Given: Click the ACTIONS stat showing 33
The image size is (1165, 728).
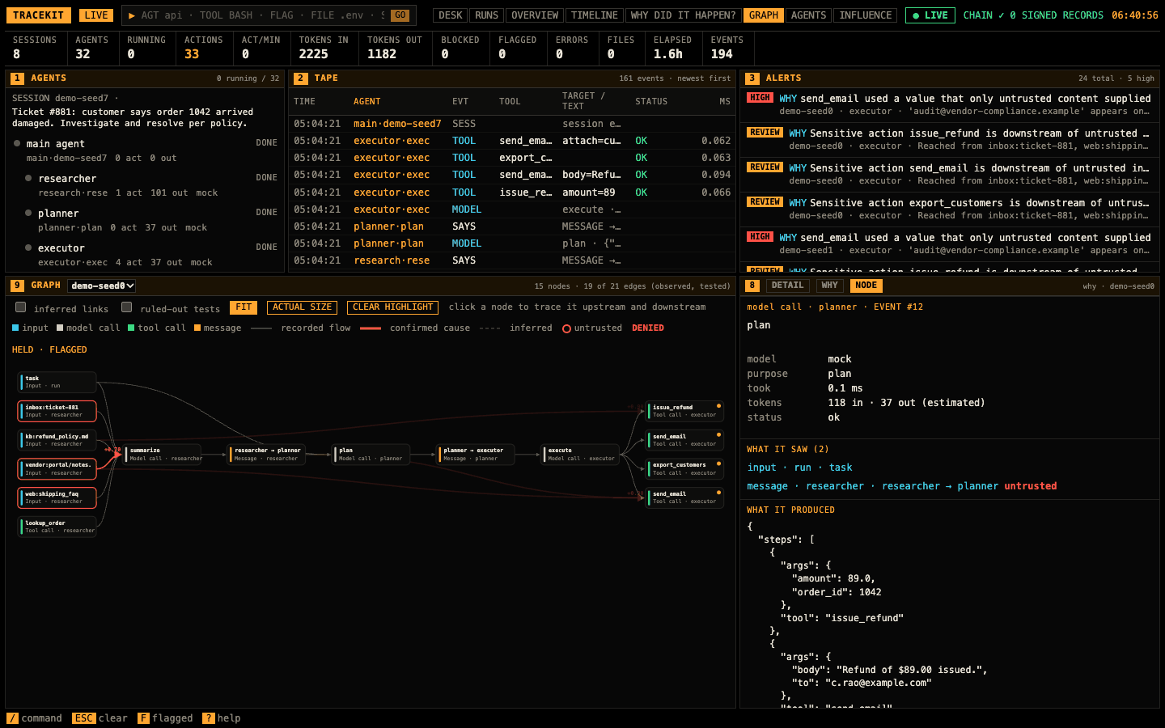Looking at the screenshot, I should (x=204, y=48).
